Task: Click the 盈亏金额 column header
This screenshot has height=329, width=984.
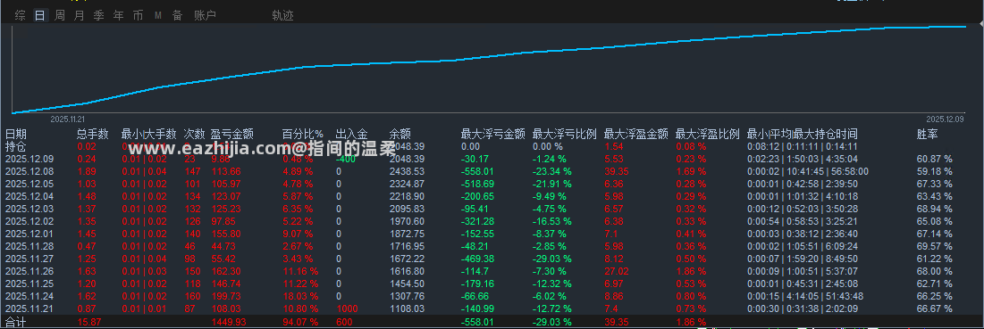Action: [x=232, y=134]
